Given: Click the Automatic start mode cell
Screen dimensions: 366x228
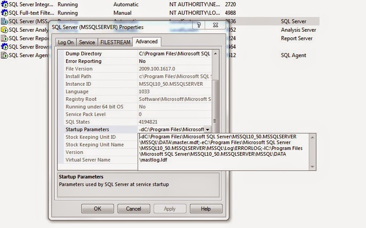Looking at the screenshot, I should 126,4.
